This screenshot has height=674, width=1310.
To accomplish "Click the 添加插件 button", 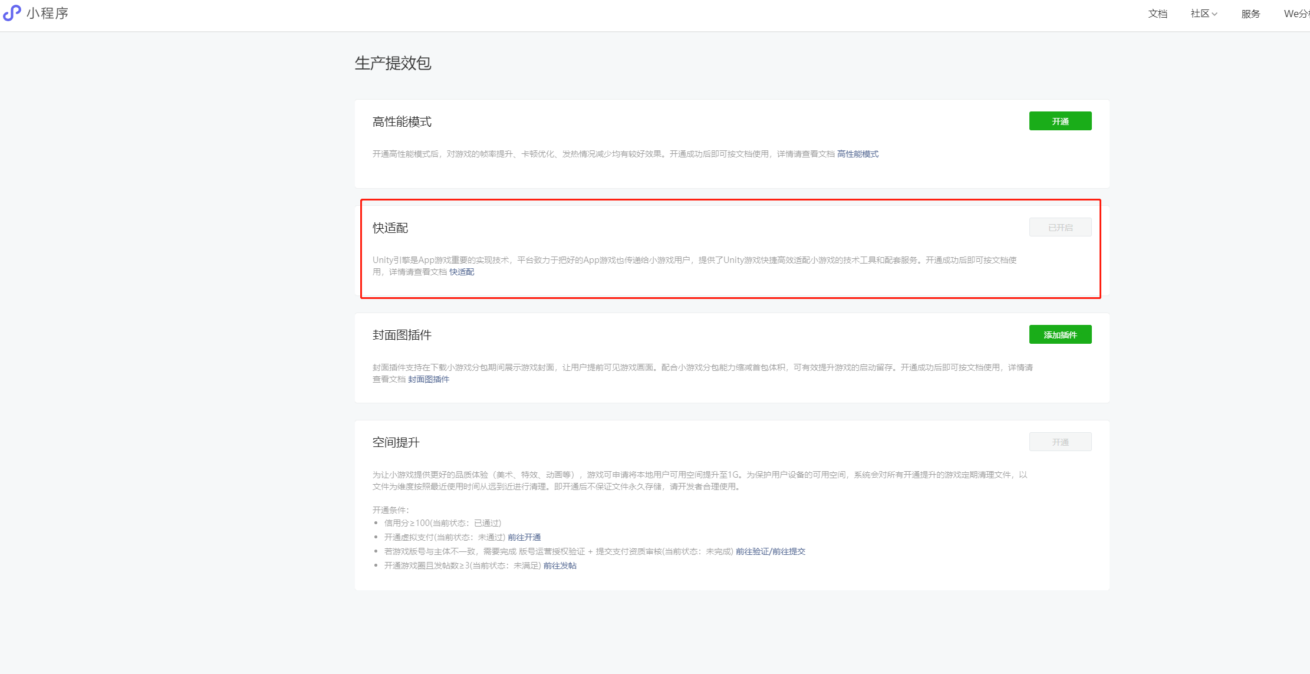I will coord(1060,335).
